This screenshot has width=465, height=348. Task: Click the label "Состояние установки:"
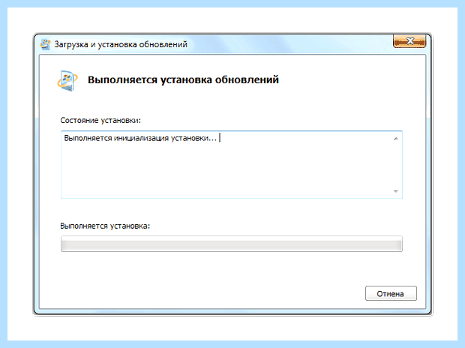point(100,121)
